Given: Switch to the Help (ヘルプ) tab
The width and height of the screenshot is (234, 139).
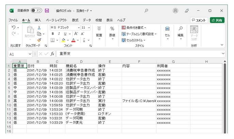Looking at the screenshot, I should pyautogui.click(x=121, y=20).
